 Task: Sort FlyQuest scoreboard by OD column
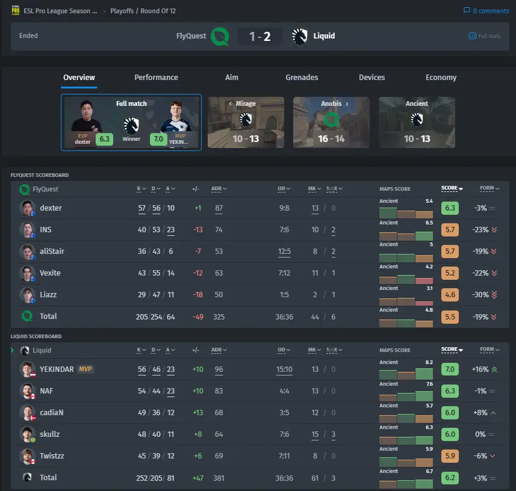[x=284, y=189]
